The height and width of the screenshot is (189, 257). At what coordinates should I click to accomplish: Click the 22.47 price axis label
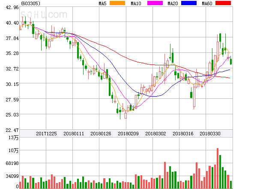coord(12,130)
